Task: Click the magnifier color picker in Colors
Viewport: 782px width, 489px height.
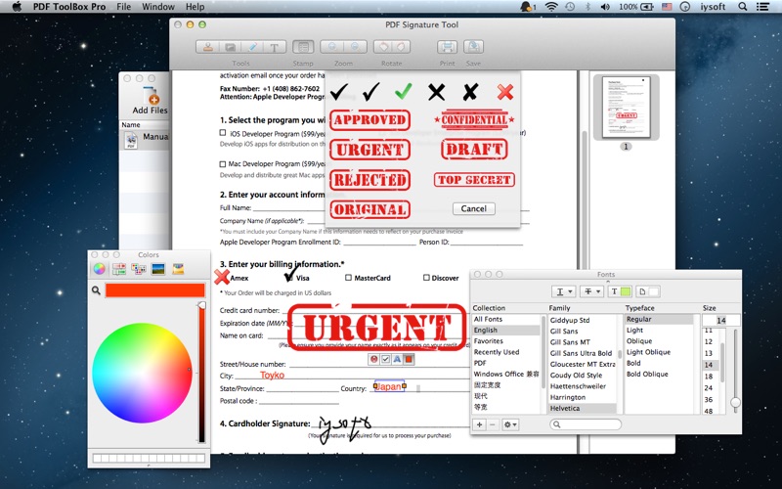Action: (96, 290)
